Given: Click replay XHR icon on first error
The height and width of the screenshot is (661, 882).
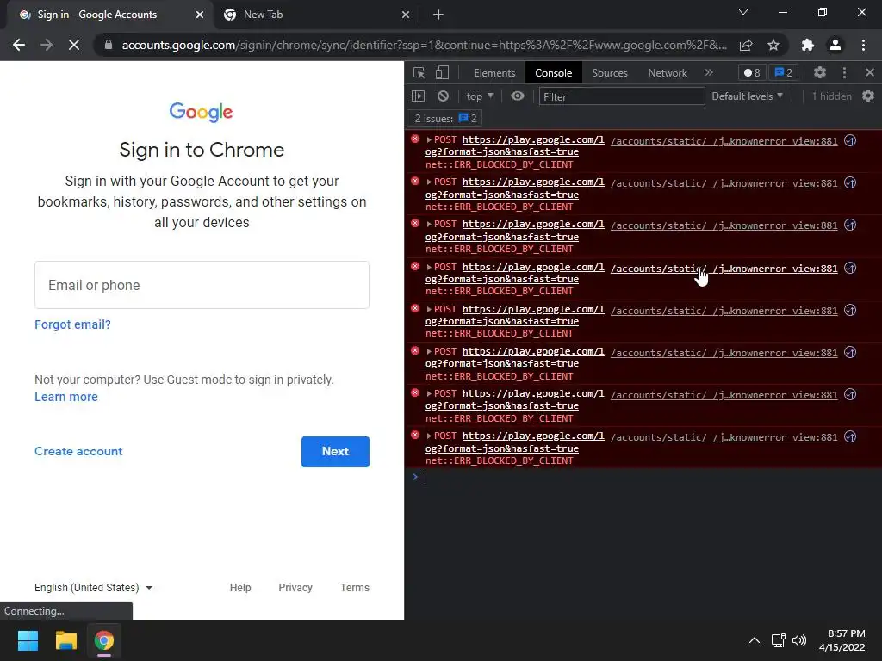Looking at the screenshot, I should [850, 140].
